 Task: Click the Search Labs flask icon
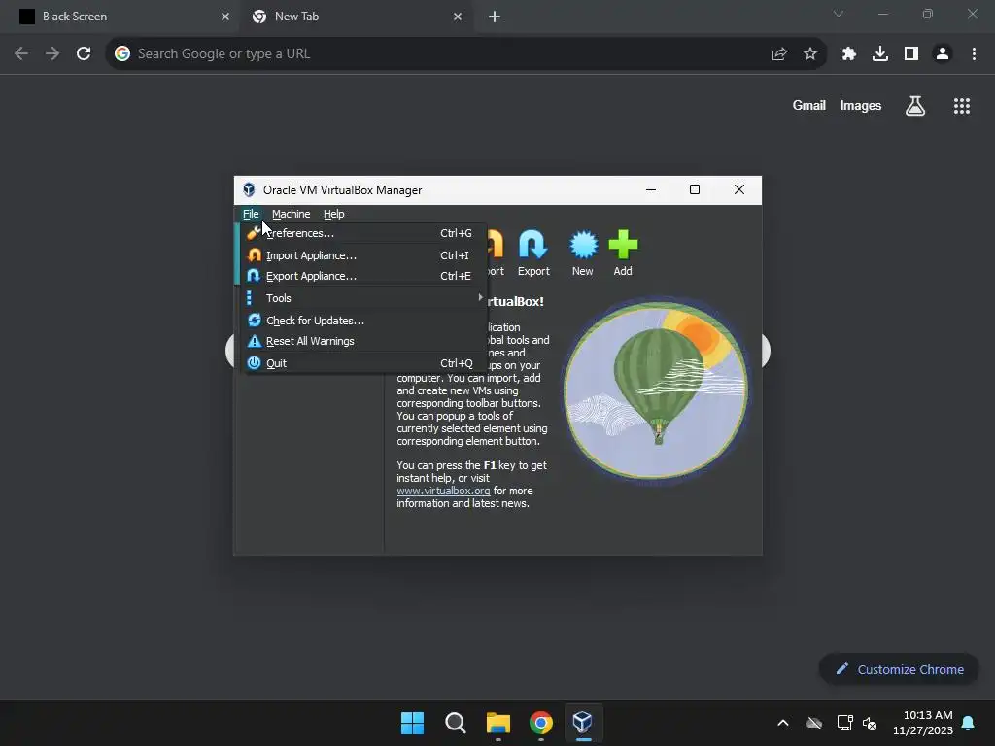915,105
